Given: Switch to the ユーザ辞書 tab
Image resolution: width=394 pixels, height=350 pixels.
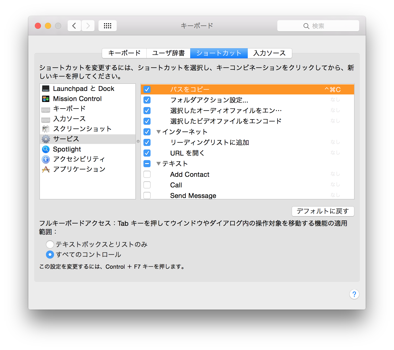Looking at the screenshot, I should click(168, 53).
